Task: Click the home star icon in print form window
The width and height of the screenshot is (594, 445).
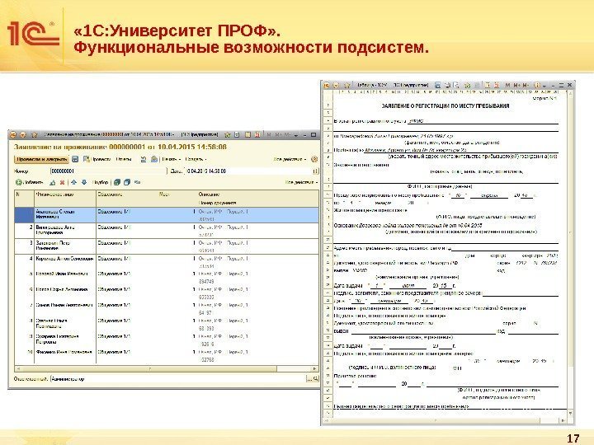Action: coord(347,85)
